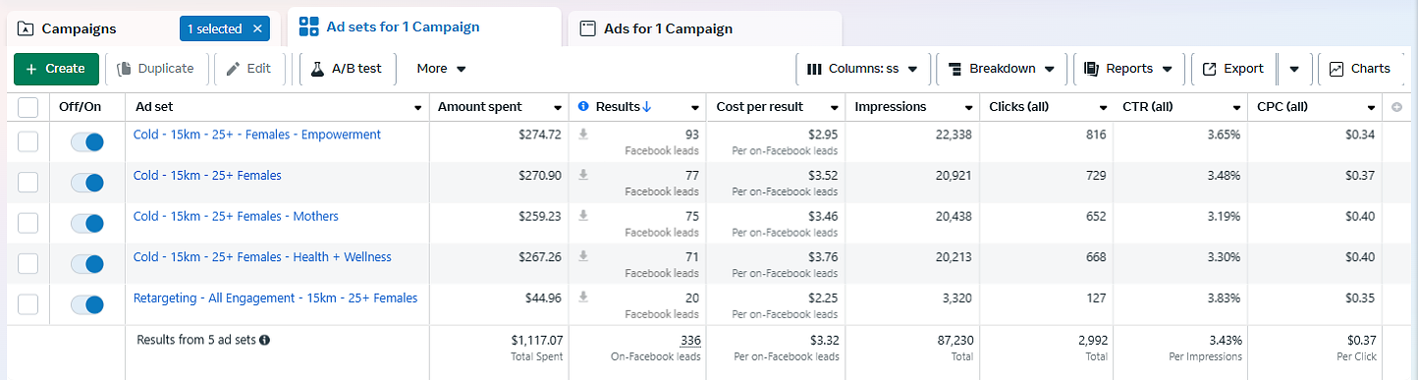Clear the 1 selected campaign filter
1418x380 pixels.
coord(257,29)
